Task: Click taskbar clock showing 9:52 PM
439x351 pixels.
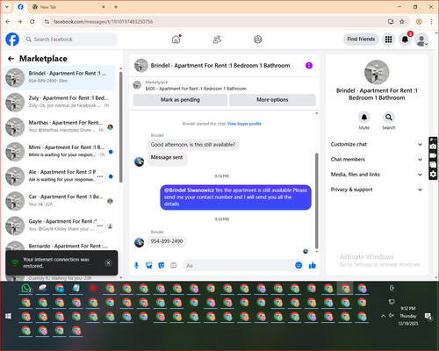Action: (x=408, y=316)
